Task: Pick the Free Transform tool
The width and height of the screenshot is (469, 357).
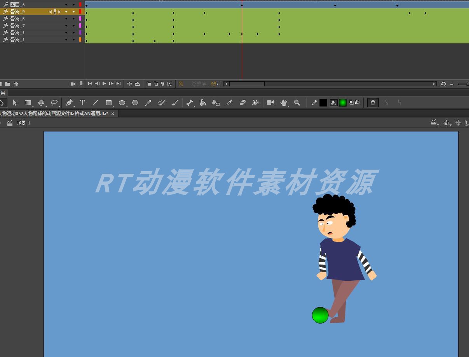Action: click(x=28, y=103)
